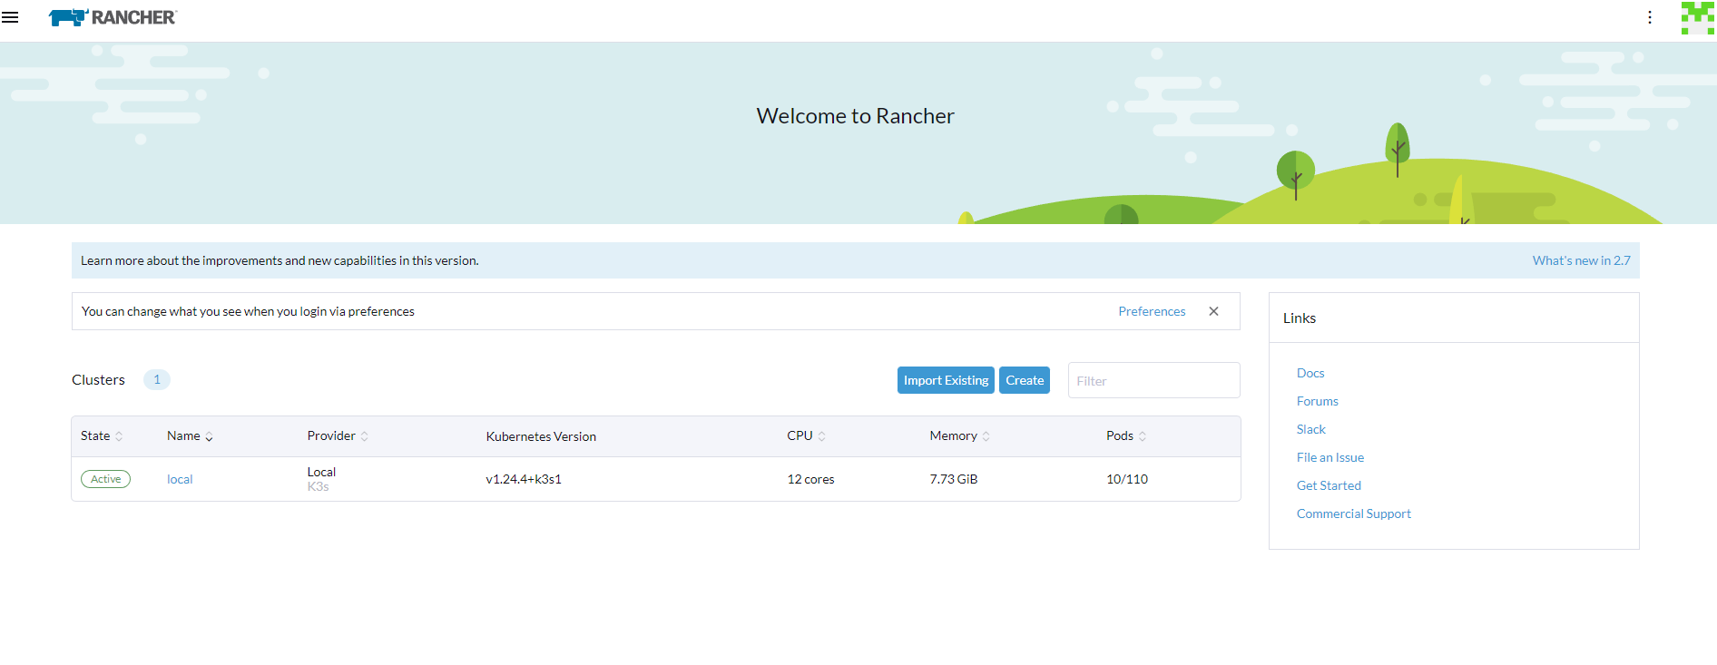Open the Commercial Support link

tap(1353, 513)
